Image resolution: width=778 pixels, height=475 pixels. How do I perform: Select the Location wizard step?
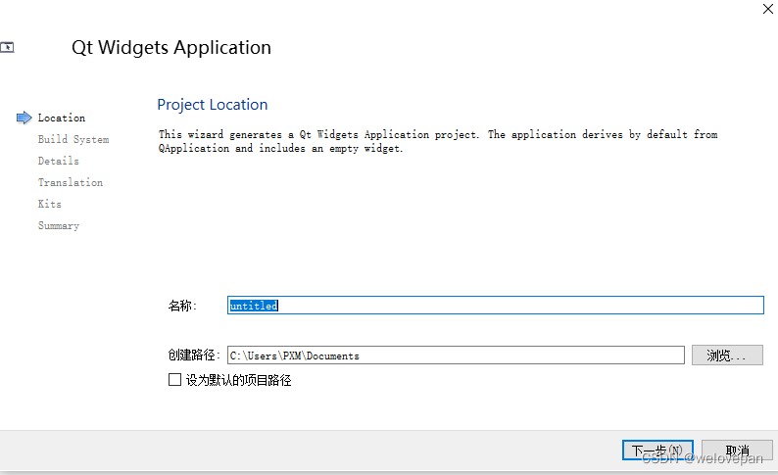tap(62, 118)
